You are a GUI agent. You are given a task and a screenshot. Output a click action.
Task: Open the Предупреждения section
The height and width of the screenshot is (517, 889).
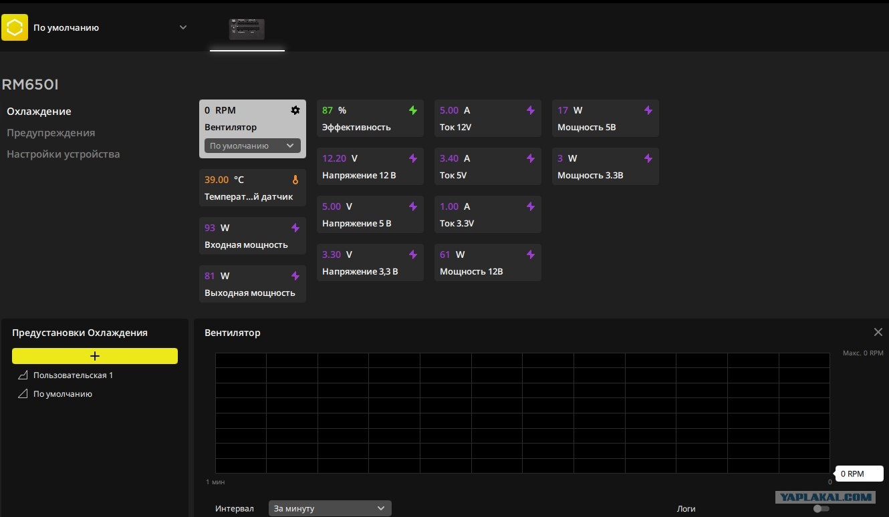[x=51, y=133]
